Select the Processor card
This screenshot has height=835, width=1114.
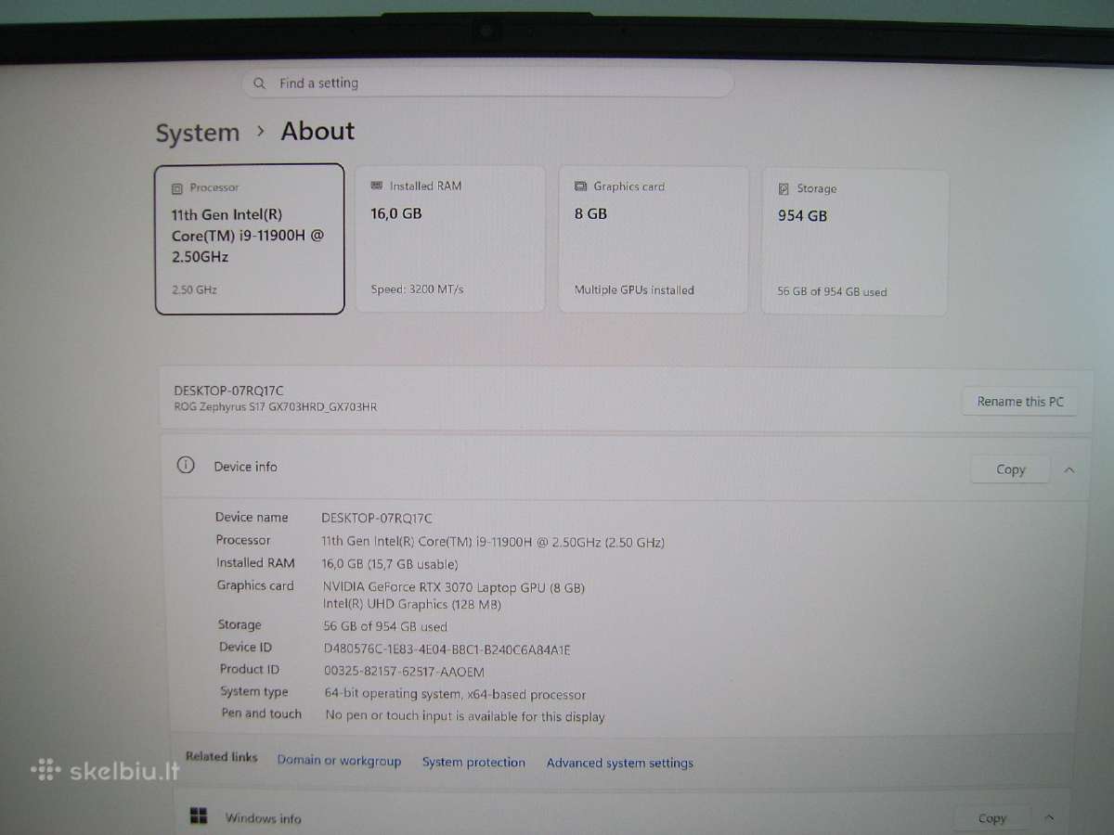pos(250,239)
